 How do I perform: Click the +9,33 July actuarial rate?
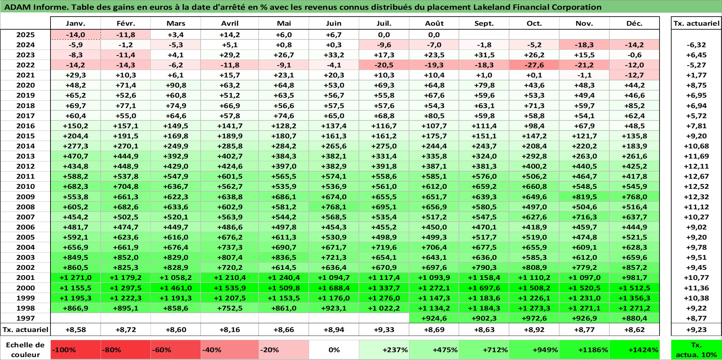coord(384,330)
